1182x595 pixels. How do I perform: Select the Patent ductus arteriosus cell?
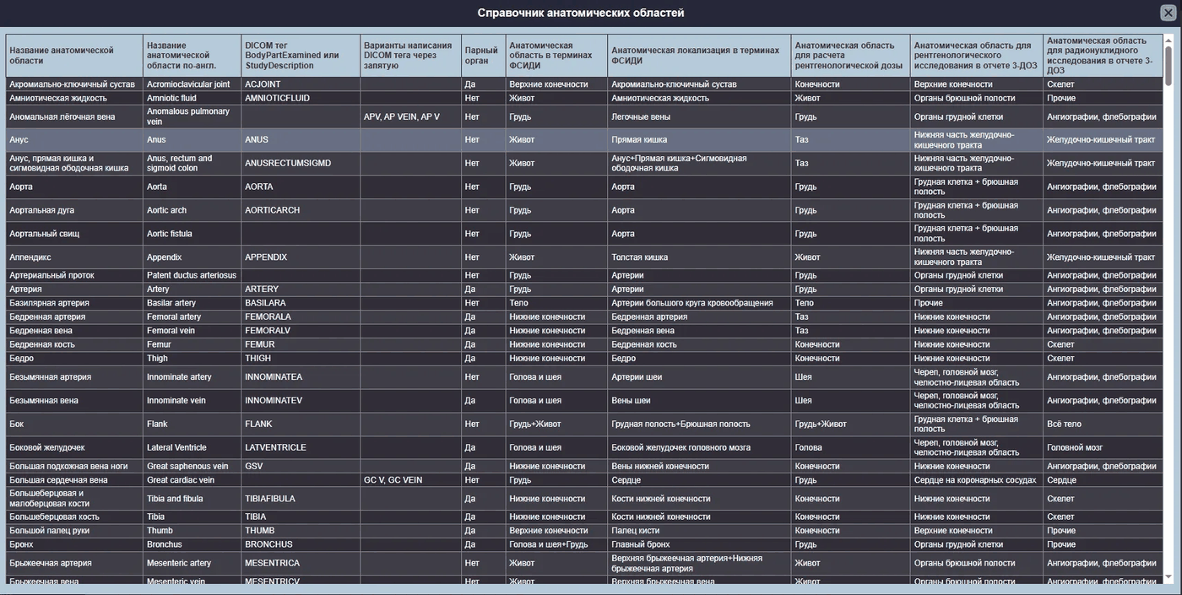(192, 275)
